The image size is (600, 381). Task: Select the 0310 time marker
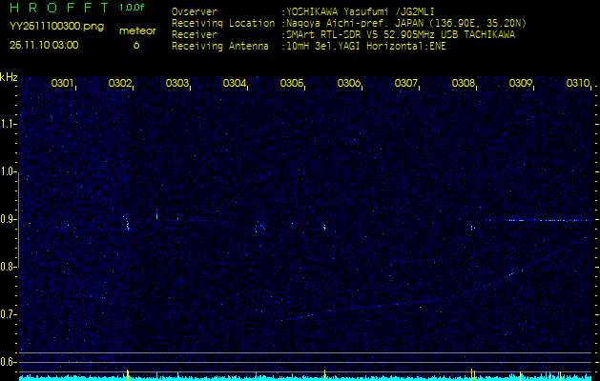point(578,84)
